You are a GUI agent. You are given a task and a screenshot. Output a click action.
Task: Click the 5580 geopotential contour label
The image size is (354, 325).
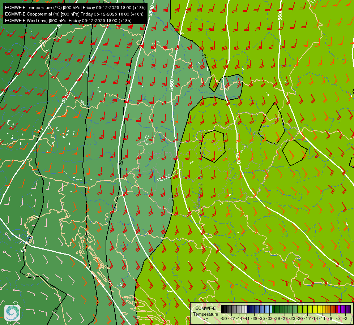(238, 158)
